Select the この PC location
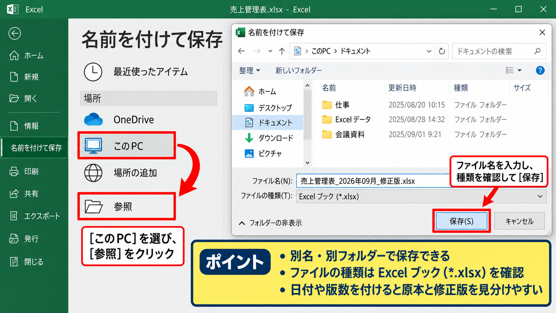This screenshot has height=313, width=556. click(127, 145)
